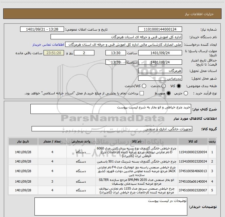Click product code 3745100a06140004
Image resolution: width=225 pixels, height=217 pixels.
193,181
